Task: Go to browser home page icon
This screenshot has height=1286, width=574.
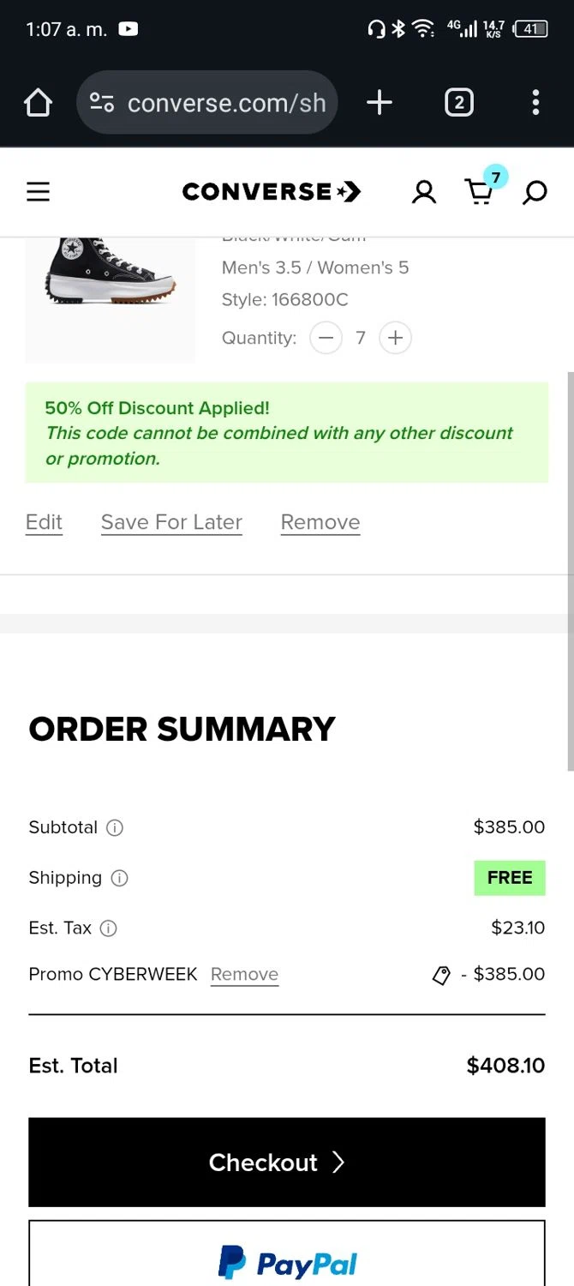Action: 38,104
